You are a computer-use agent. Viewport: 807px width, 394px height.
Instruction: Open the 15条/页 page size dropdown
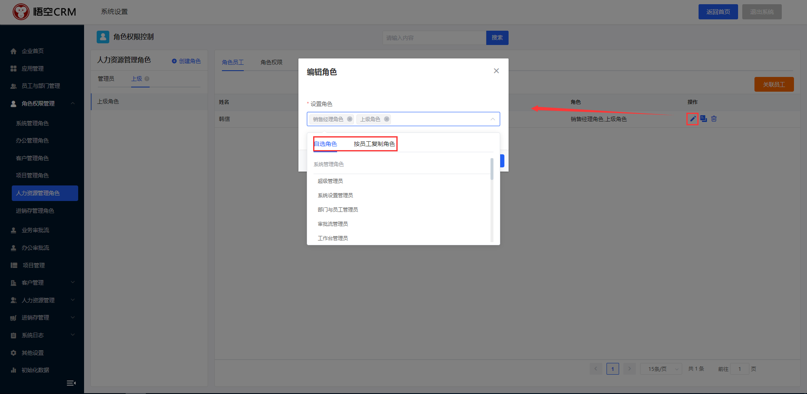(661, 369)
